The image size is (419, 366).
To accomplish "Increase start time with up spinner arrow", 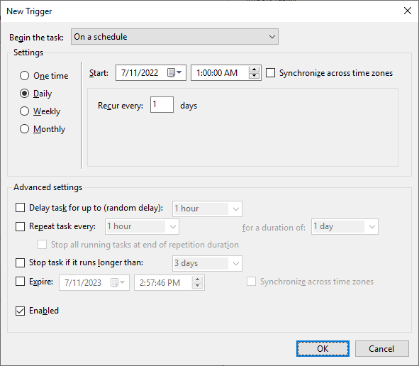I will pos(254,70).
